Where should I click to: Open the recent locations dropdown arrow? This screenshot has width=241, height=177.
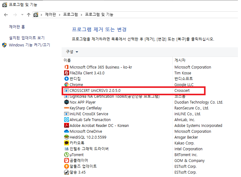click(22, 15)
